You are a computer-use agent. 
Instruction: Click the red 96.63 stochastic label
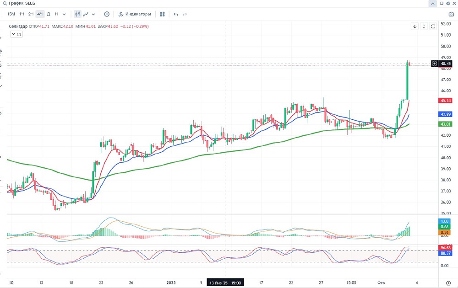pyautogui.click(x=446, y=248)
